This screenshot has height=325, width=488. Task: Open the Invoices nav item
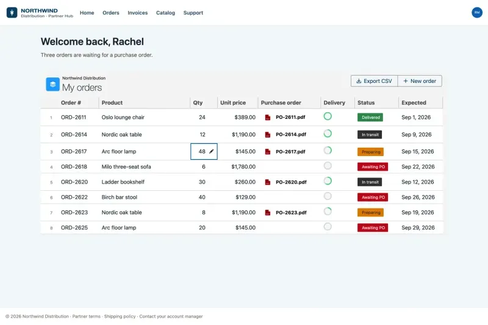tap(138, 13)
